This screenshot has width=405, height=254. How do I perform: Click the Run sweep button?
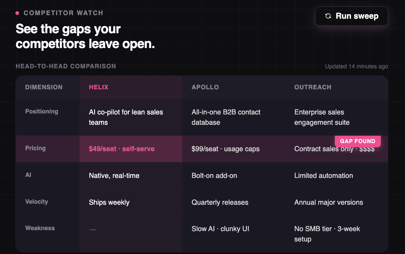(x=352, y=16)
